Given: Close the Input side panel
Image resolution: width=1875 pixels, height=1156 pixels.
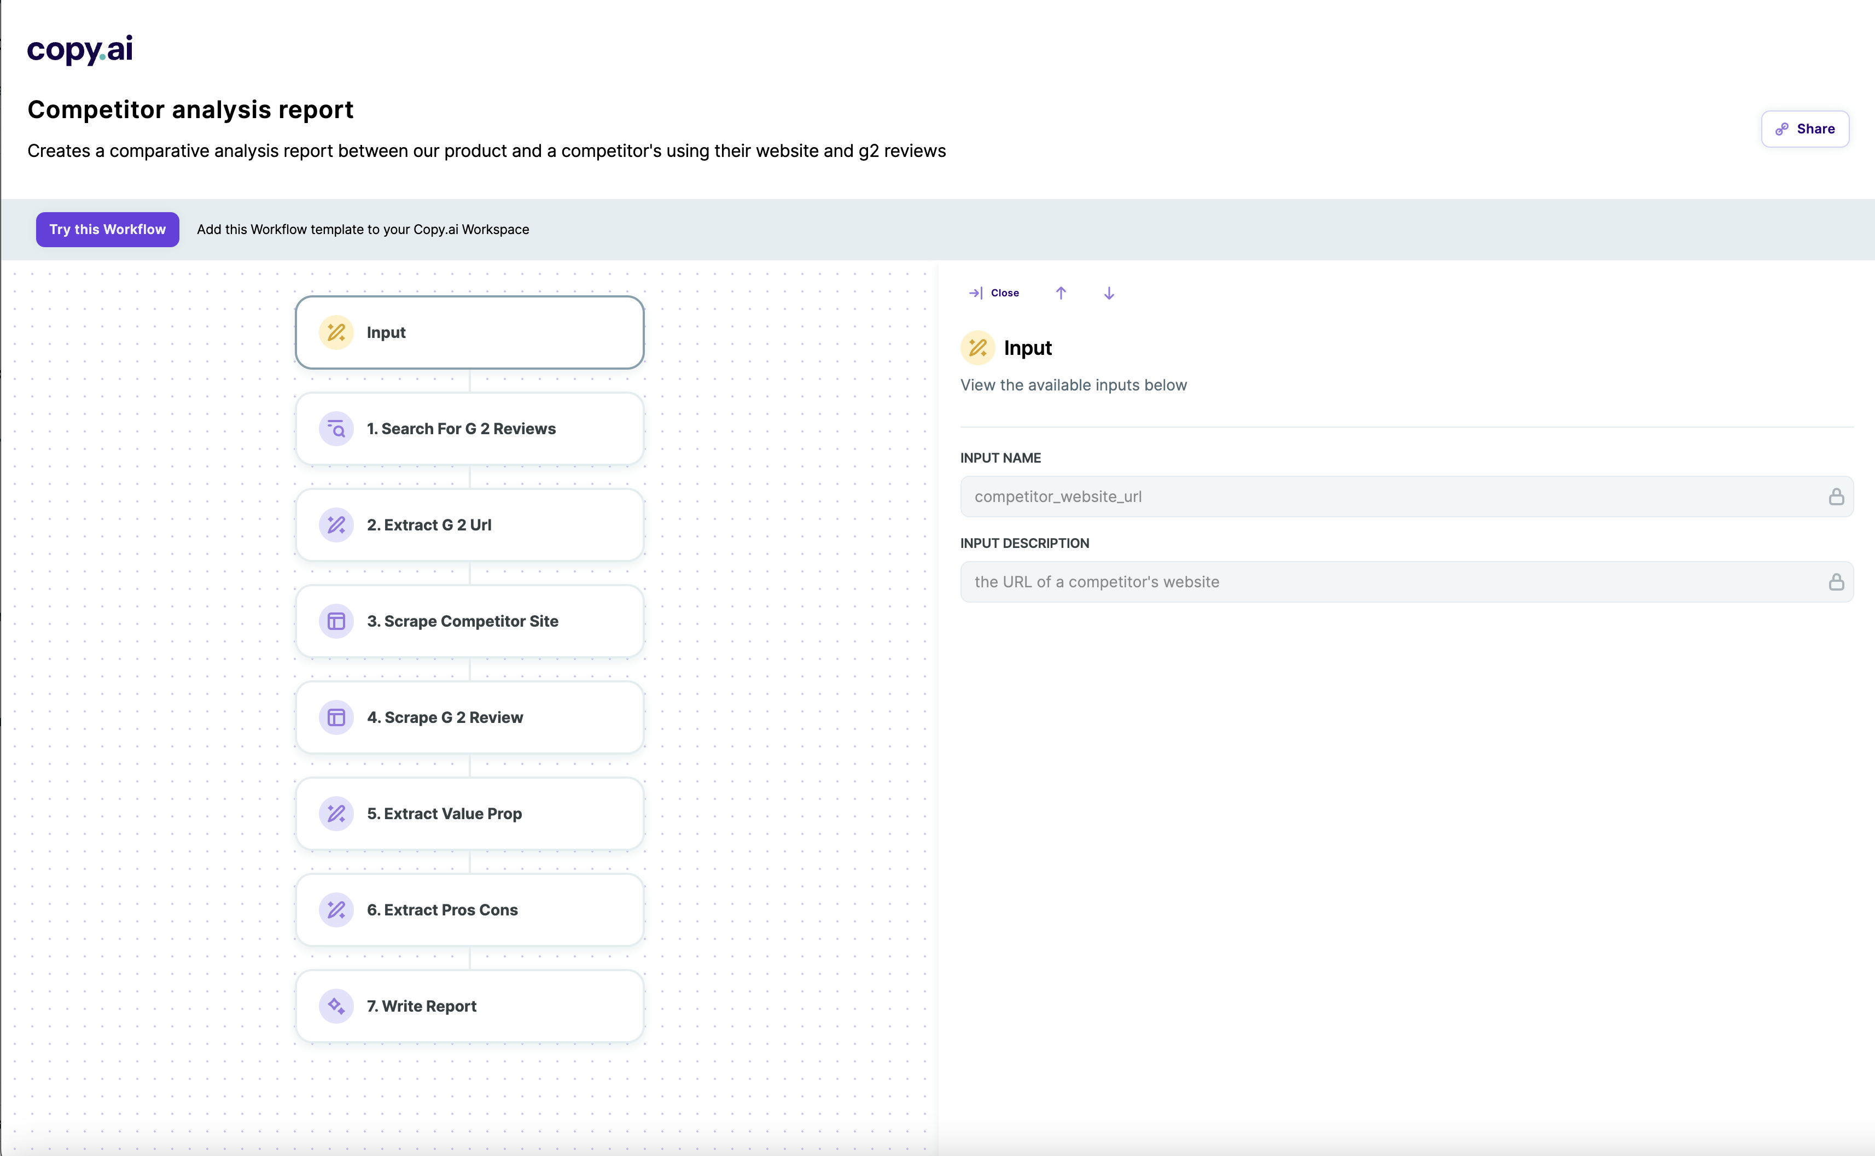Looking at the screenshot, I should [994, 293].
